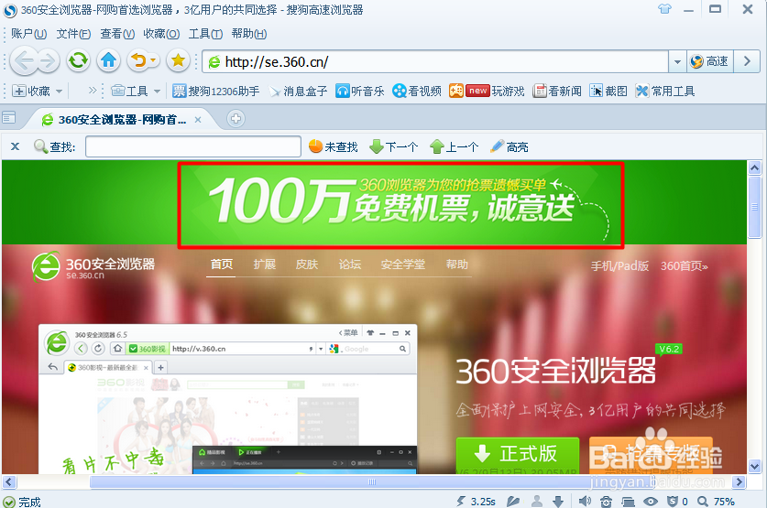Download the 正式版 green button

pos(518,455)
